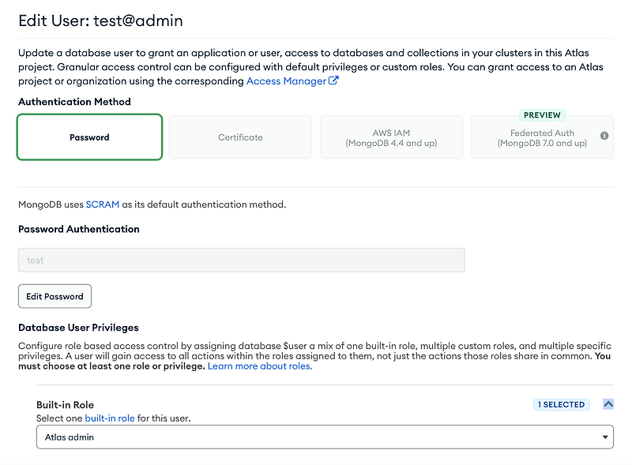Click the blue collapse chevron icon
632x465 pixels.
coord(608,403)
